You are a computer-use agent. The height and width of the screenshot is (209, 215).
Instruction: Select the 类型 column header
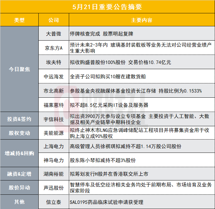[x=19, y=20]
